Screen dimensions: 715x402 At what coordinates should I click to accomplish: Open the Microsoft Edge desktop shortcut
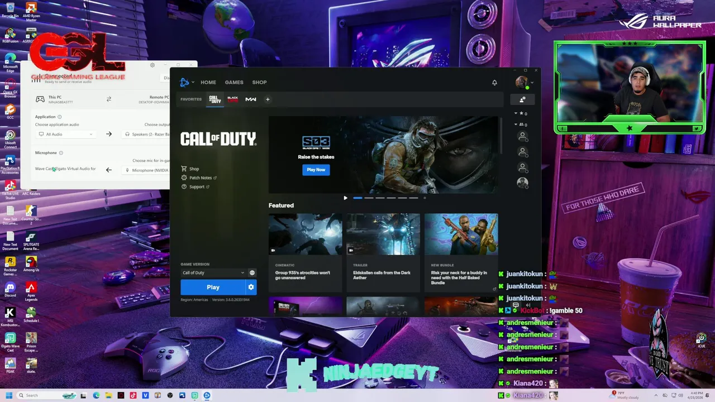coord(10,63)
